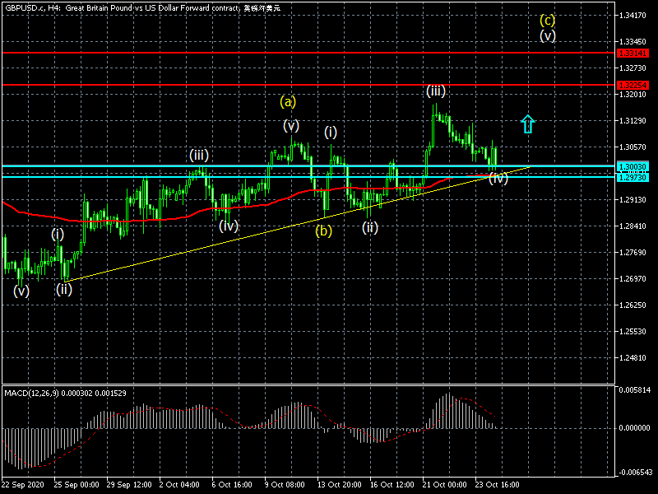658x494 pixels.
Task: Click the 1.34170 price axis label
Action: pos(633,16)
